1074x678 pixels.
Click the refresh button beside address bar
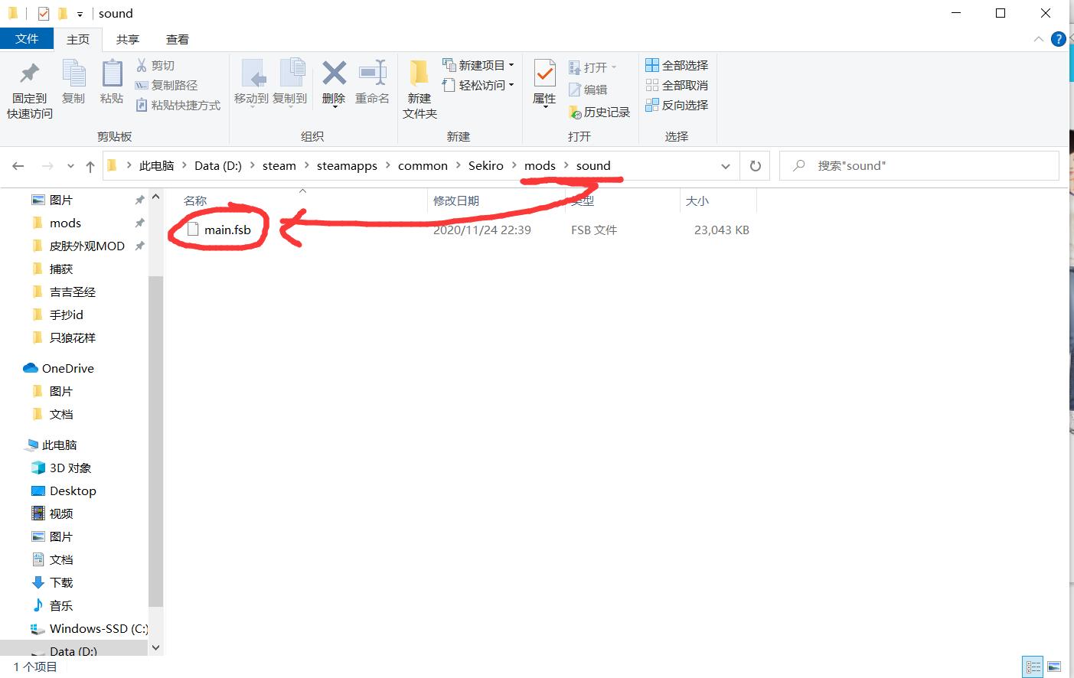[x=755, y=166]
